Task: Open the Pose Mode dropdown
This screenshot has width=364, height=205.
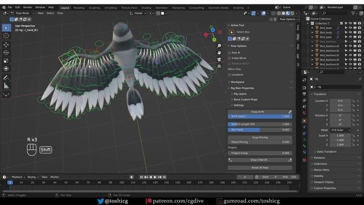Action: point(23,13)
